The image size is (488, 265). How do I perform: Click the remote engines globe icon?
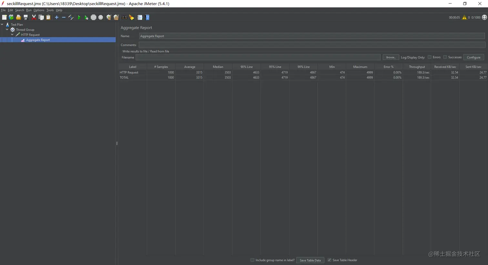pos(484,17)
